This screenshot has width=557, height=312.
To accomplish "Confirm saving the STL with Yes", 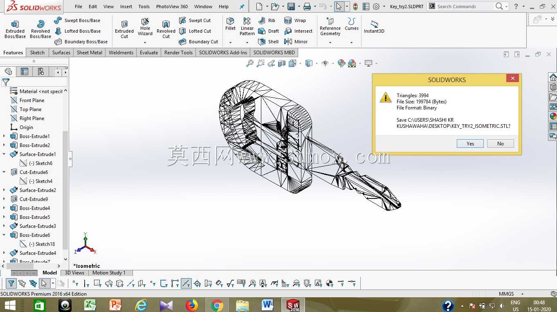I will tap(470, 144).
